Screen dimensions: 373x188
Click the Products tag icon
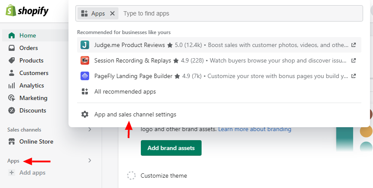[x=12, y=60]
